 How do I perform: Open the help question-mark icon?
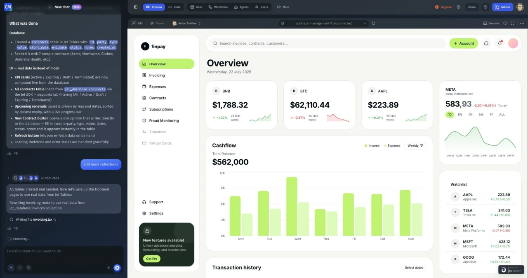tap(458, 7)
